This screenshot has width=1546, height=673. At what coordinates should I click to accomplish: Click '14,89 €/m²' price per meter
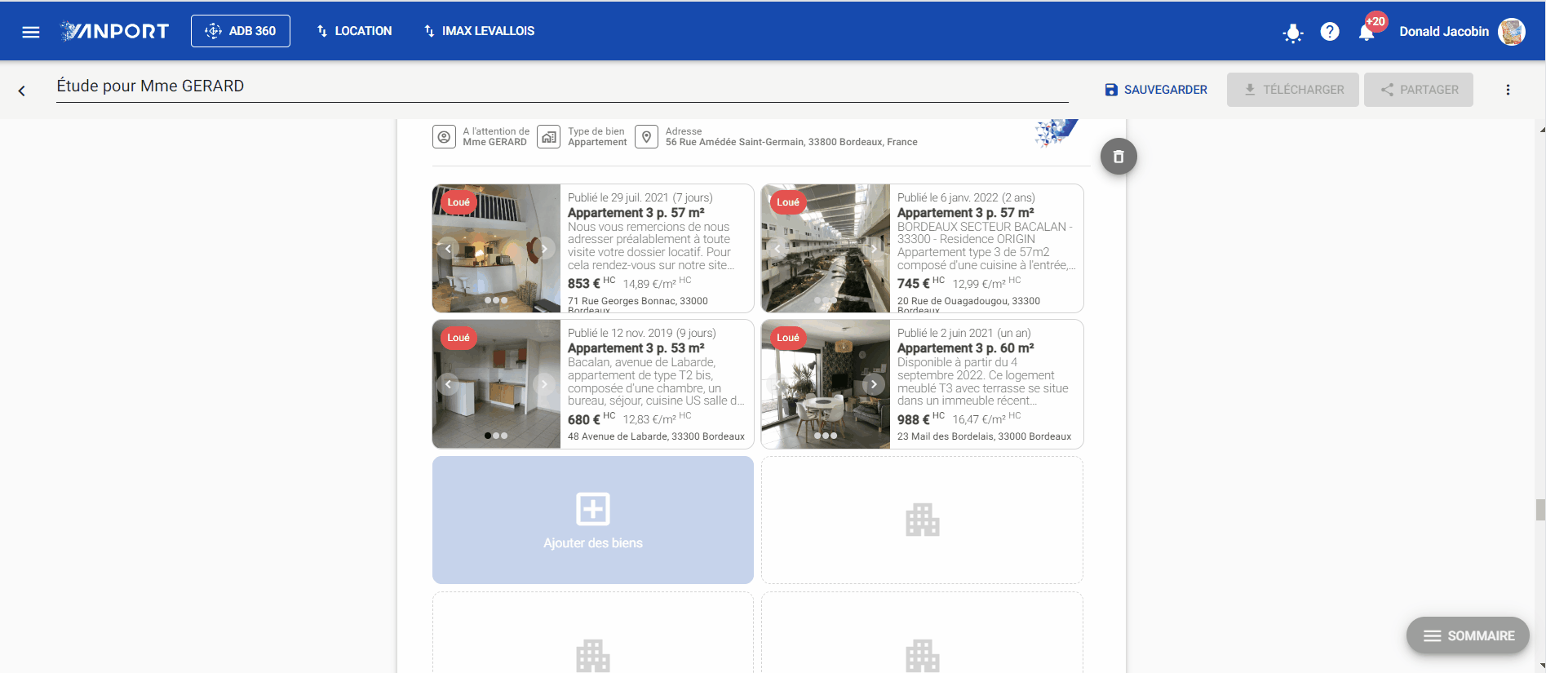pyautogui.click(x=649, y=284)
